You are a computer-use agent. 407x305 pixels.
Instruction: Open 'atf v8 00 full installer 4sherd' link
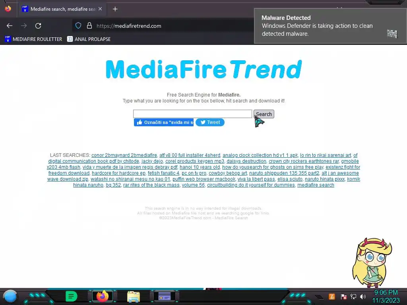pyautogui.click(x=190, y=155)
